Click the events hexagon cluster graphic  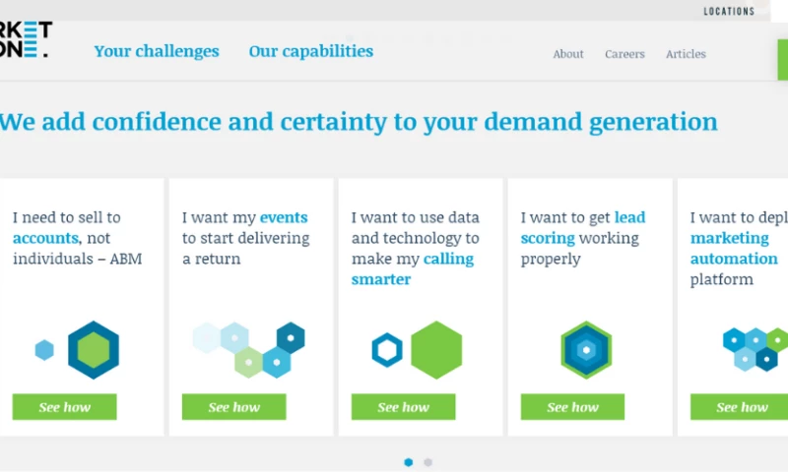pos(249,349)
